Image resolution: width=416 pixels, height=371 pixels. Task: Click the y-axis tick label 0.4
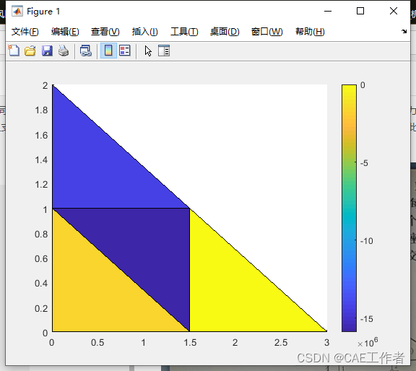pos(41,284)
